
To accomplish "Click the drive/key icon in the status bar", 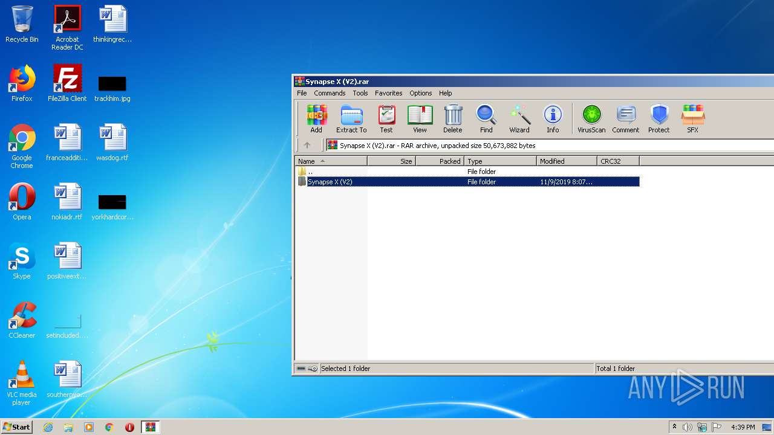I will (307, 369).
